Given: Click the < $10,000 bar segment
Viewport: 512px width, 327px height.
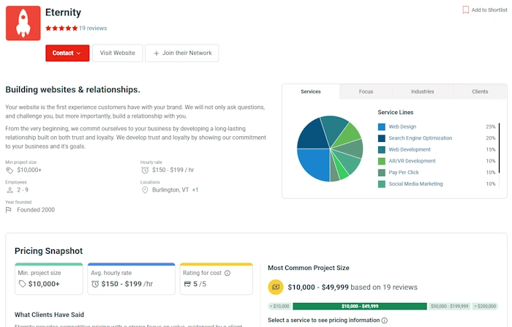Looking at the screenshot, I should (279, 306).
